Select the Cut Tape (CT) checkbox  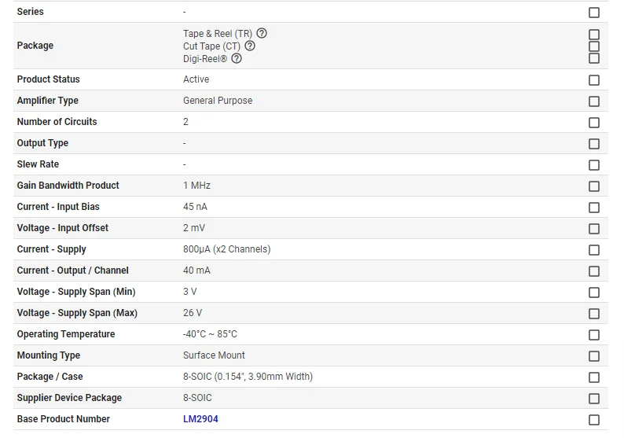(594, 46)
